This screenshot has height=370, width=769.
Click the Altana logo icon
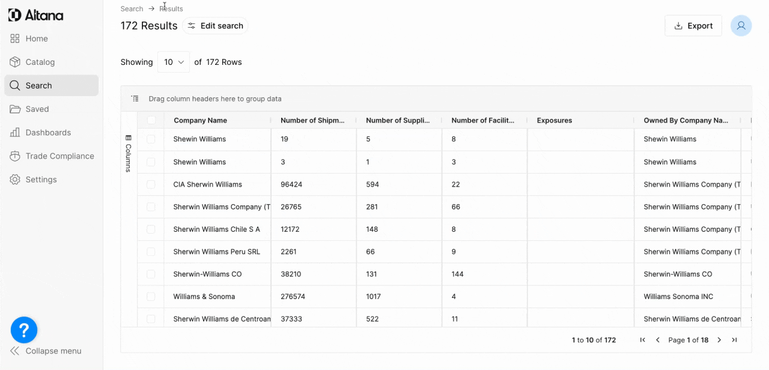(15, 15)
